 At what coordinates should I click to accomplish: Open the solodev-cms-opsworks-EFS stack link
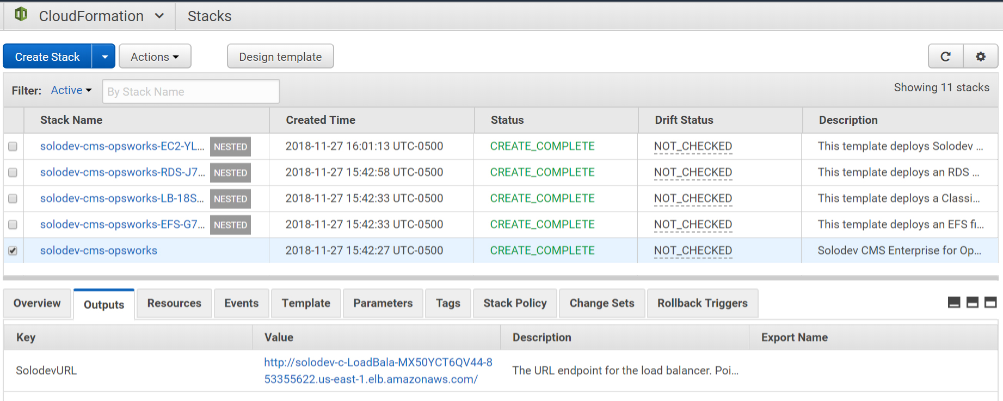point(122,224)
